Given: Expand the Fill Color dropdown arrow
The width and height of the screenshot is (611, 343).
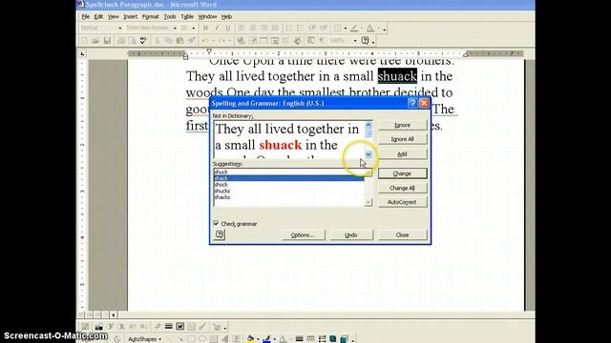Looking at the screenshot, I should 258,339.
